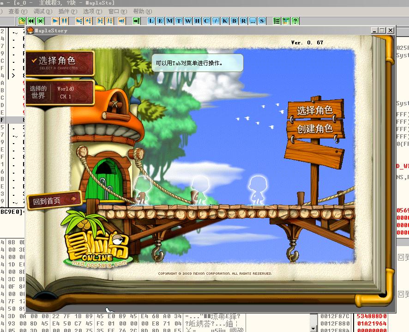Open the CPU window with C button
This screenshot has width=409, height=332.
(x=206, y=21)
